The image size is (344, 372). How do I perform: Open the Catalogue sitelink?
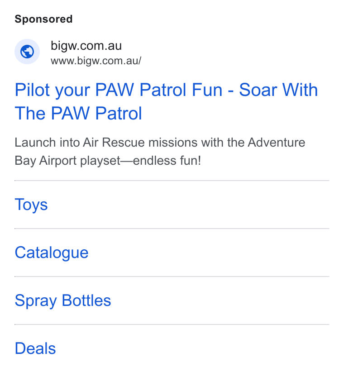[x=52, y=253]
